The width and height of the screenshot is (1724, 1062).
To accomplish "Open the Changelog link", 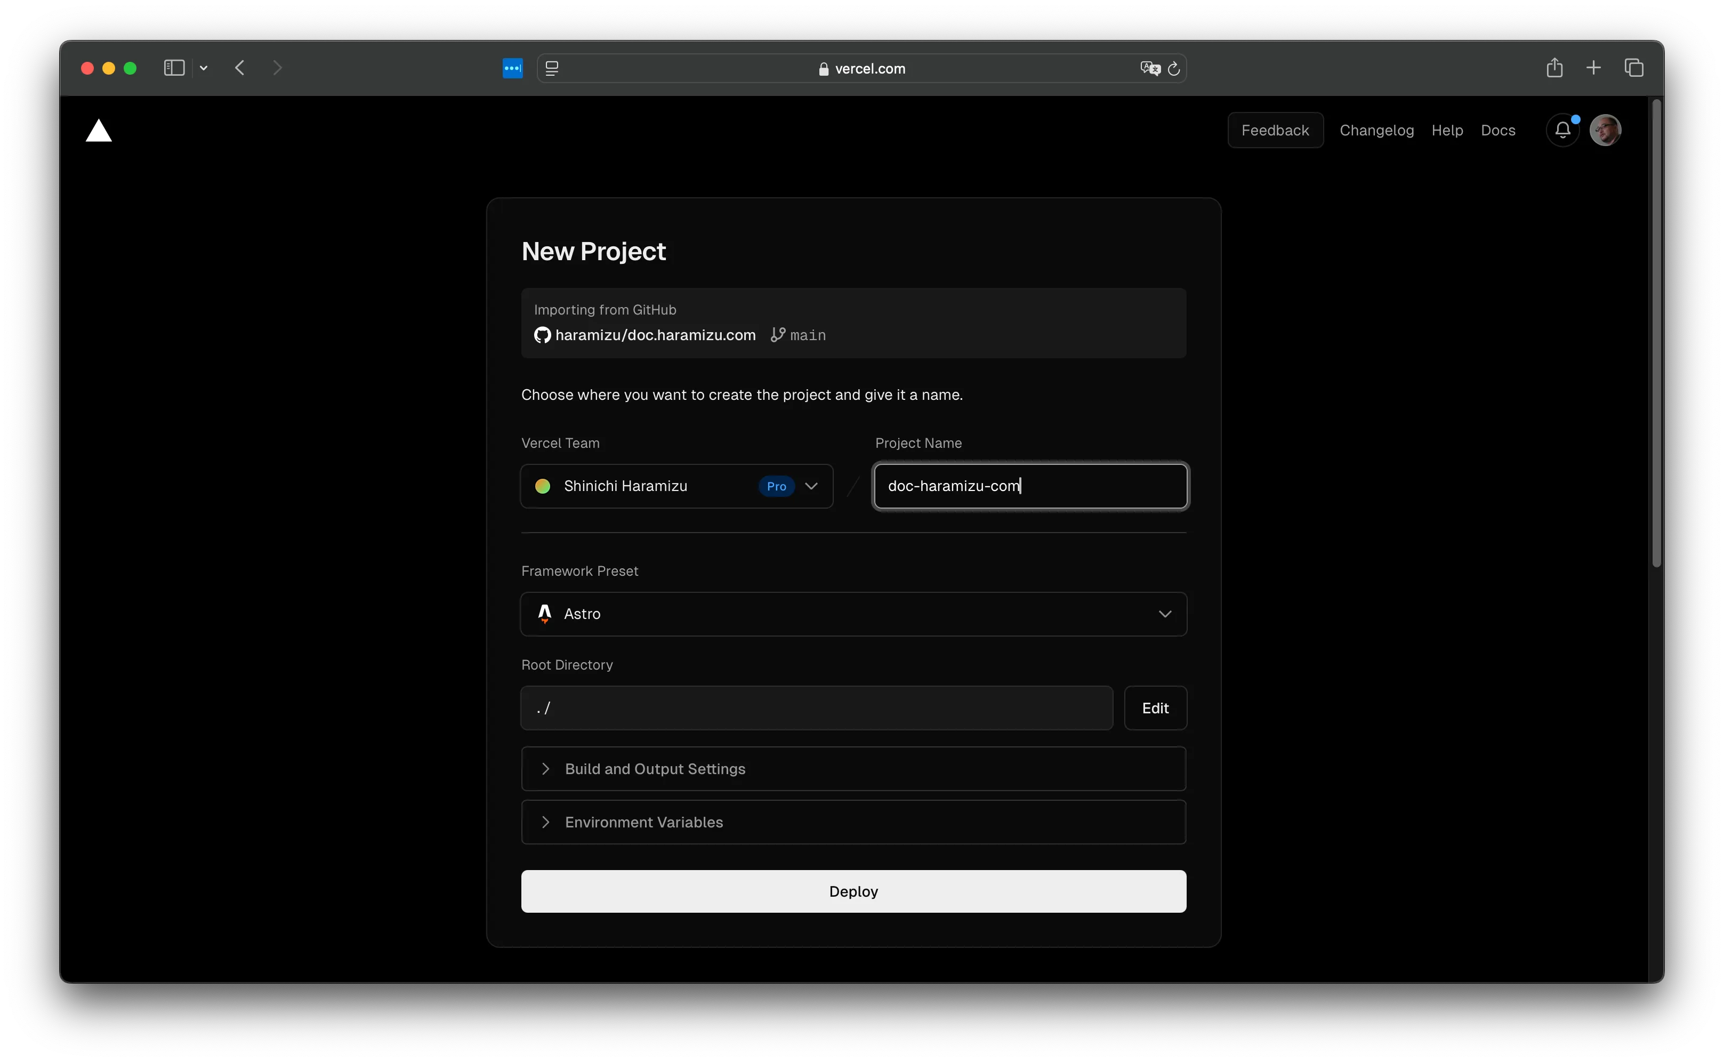I will coord(1376,130).
